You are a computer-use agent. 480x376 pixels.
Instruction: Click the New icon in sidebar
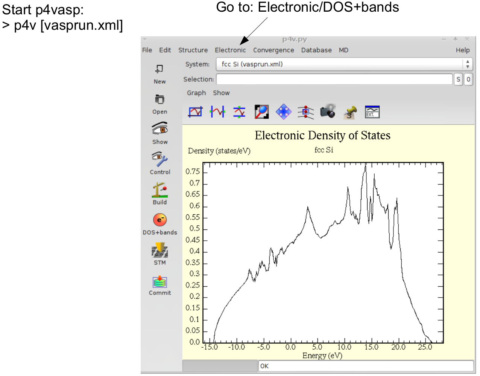click(x=159, y=69)
